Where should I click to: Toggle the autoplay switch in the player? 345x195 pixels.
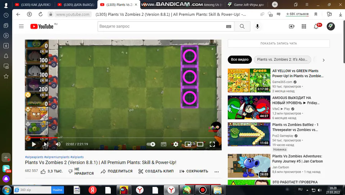pyautogui.click(x=151, y=144)
